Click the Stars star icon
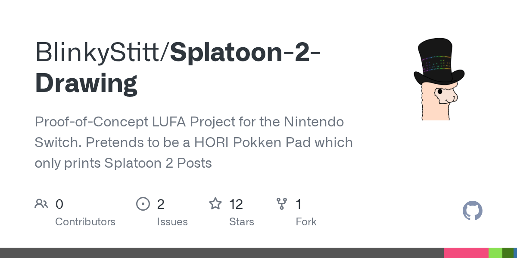The height and width of the screenshot is (258, 517). point(215,204)
